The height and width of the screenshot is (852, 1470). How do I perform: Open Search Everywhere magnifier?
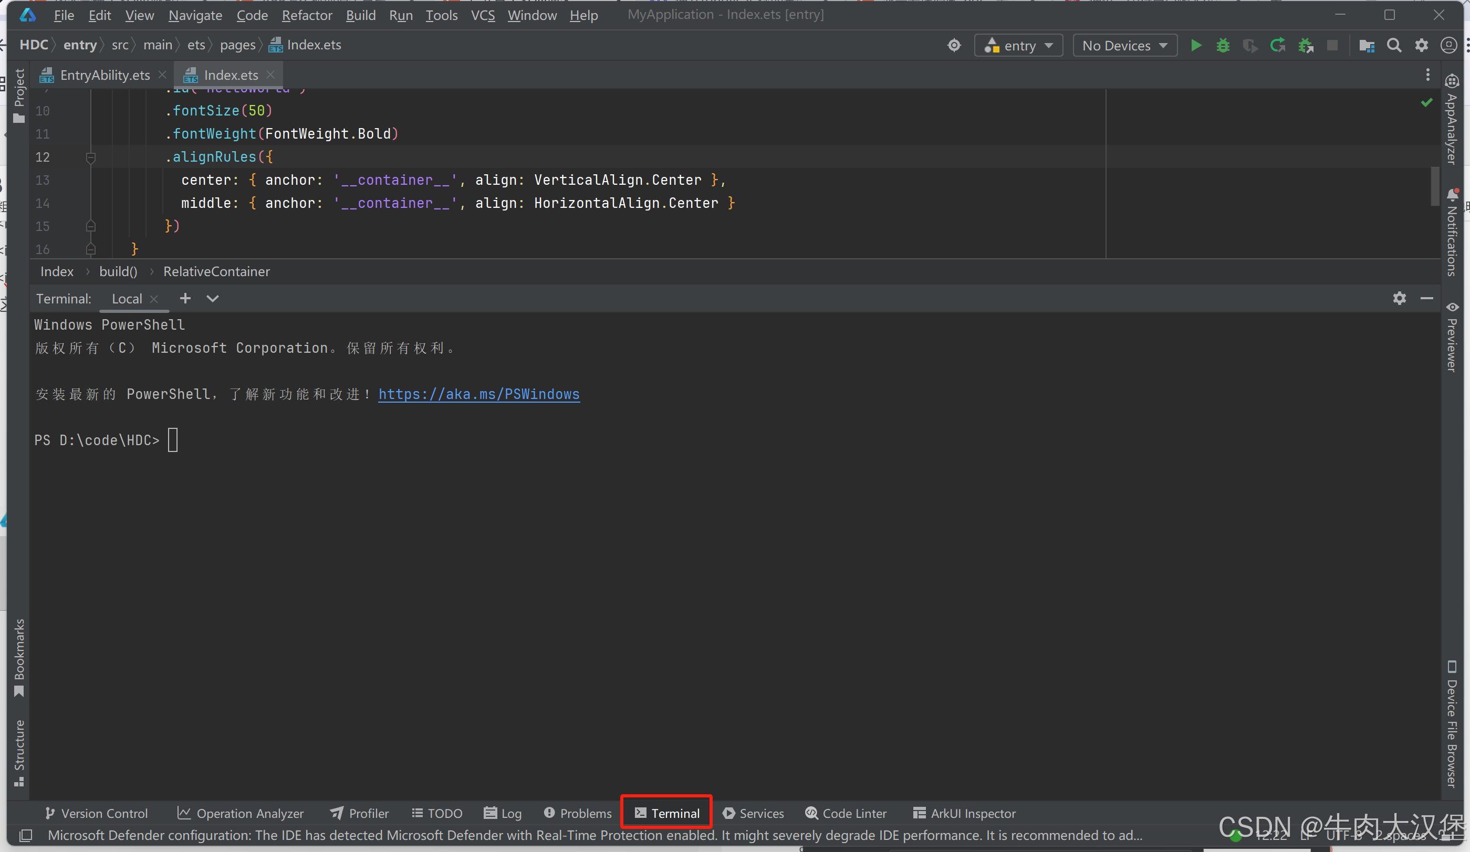pyautogui.click(x=1394, y=46)
